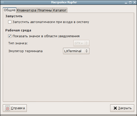137x116 pixels.
Task: Click the Настройки Kupfer title text
Action: (x=64, y=2)
